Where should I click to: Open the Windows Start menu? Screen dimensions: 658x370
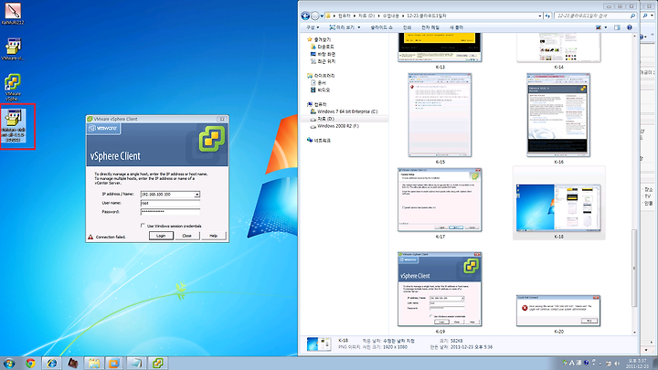(x=9, y=363)
